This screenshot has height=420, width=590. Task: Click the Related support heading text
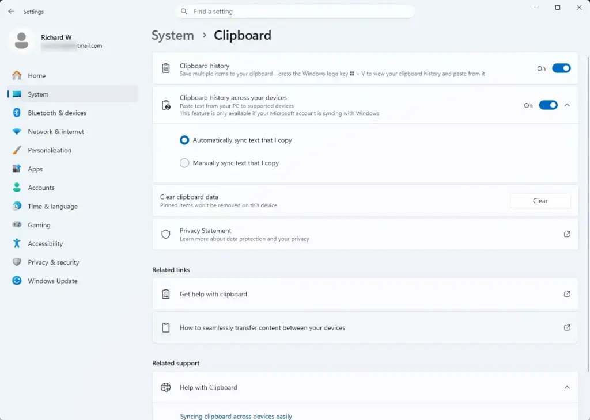tap(176, 363)
